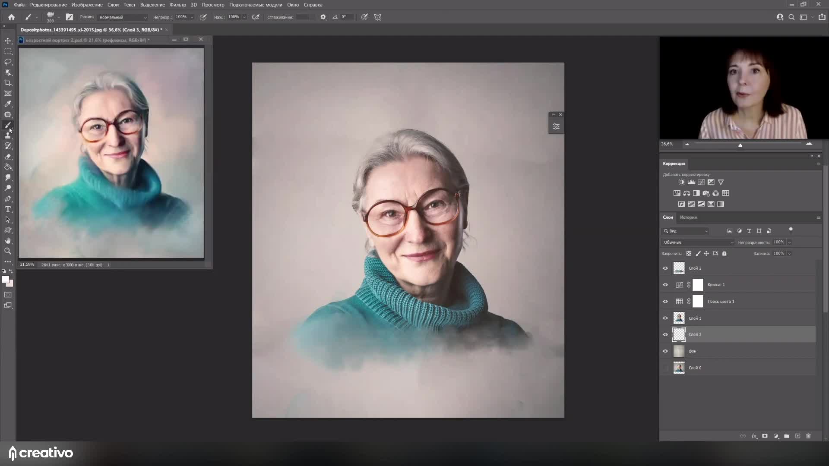Select the Eyedropper tool
Viewport: 829px width, 466px height.
point(8,104)
